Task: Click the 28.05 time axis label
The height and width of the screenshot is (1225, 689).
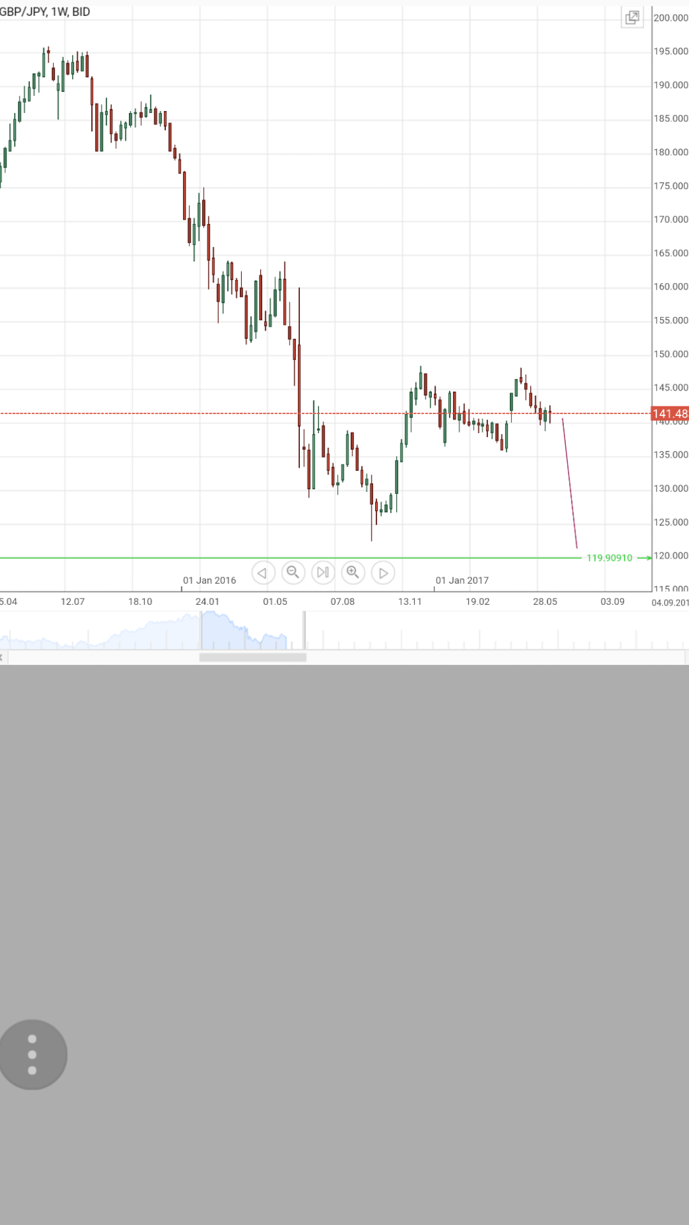Action: coord(545,602)
